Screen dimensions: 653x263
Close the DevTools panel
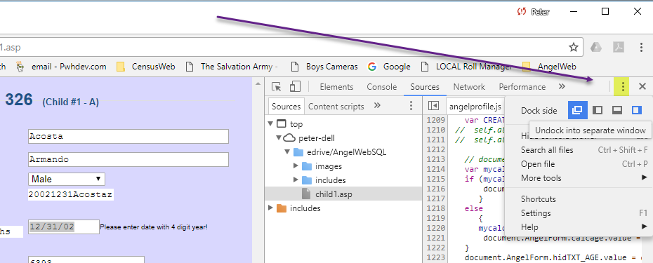click(642, 86)
